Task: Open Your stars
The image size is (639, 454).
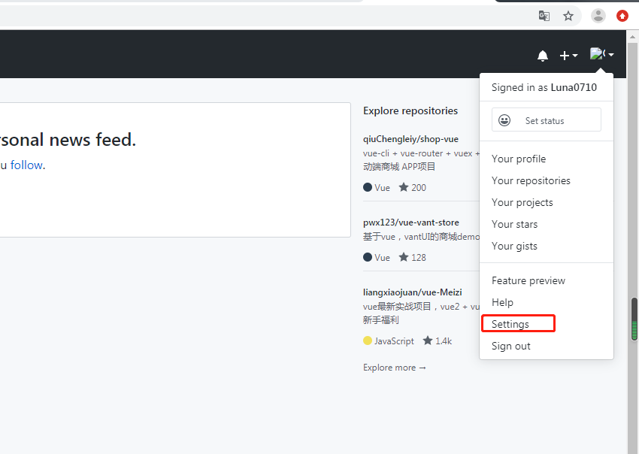Action: click(x=514, y=224)
